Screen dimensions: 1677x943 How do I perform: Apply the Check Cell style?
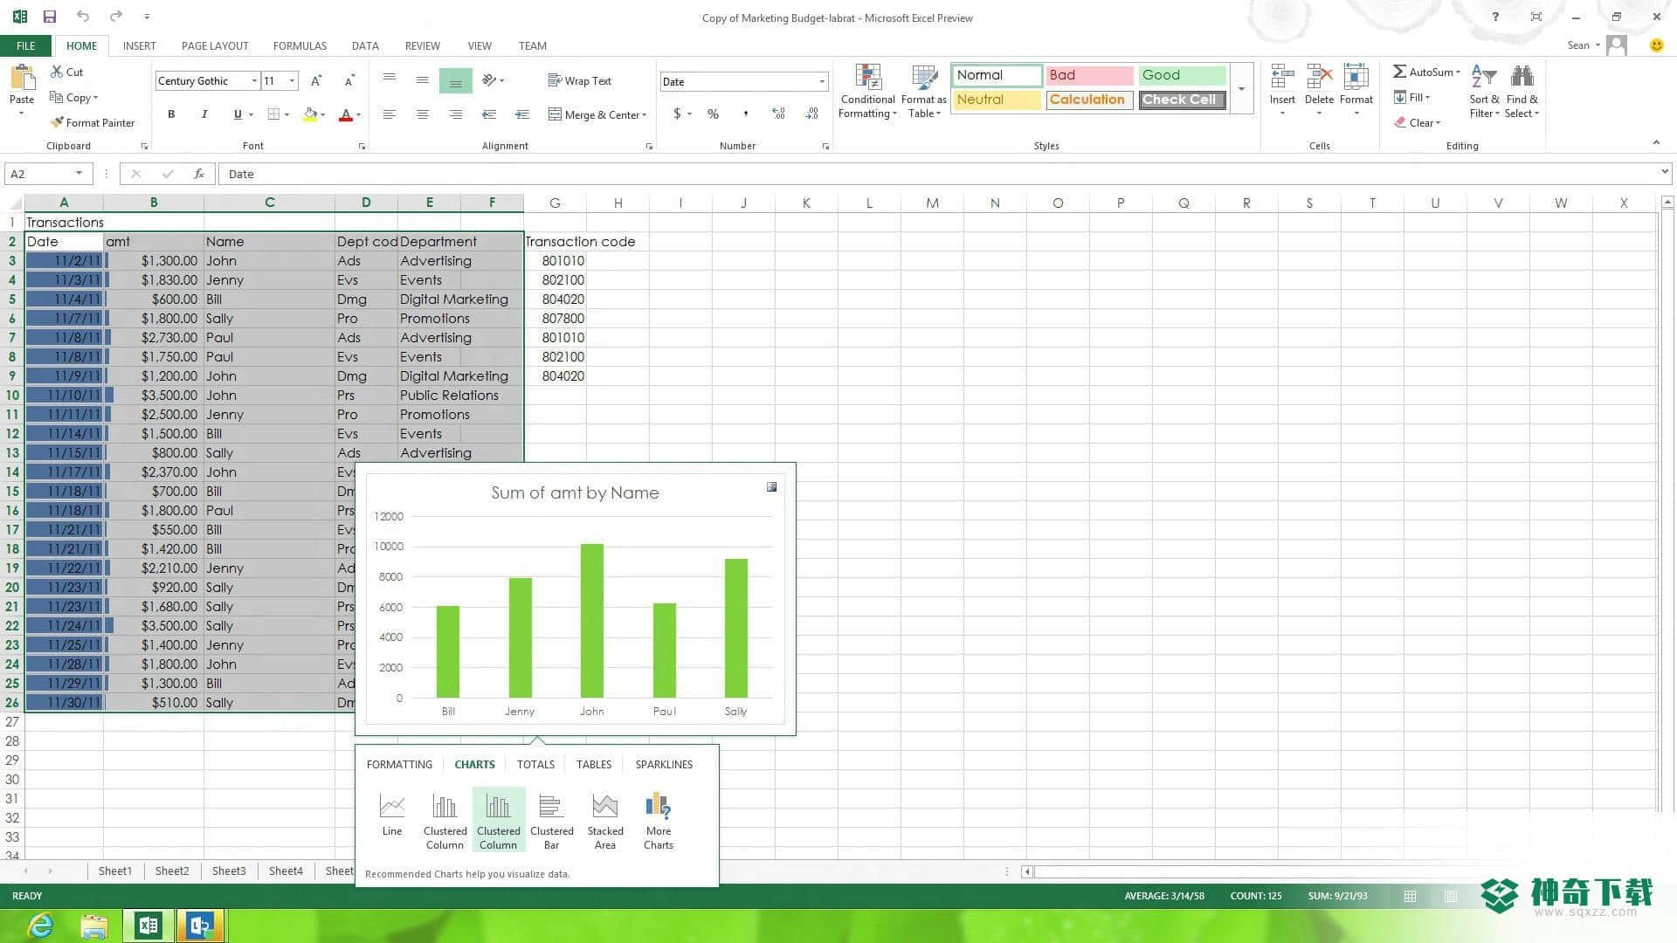coord(1183,100)
